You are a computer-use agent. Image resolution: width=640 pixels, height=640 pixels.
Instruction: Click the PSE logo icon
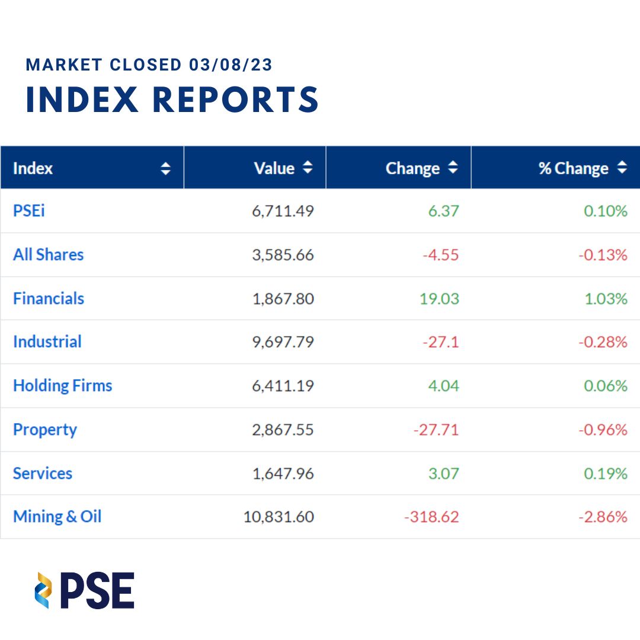[x=44, y=590]
